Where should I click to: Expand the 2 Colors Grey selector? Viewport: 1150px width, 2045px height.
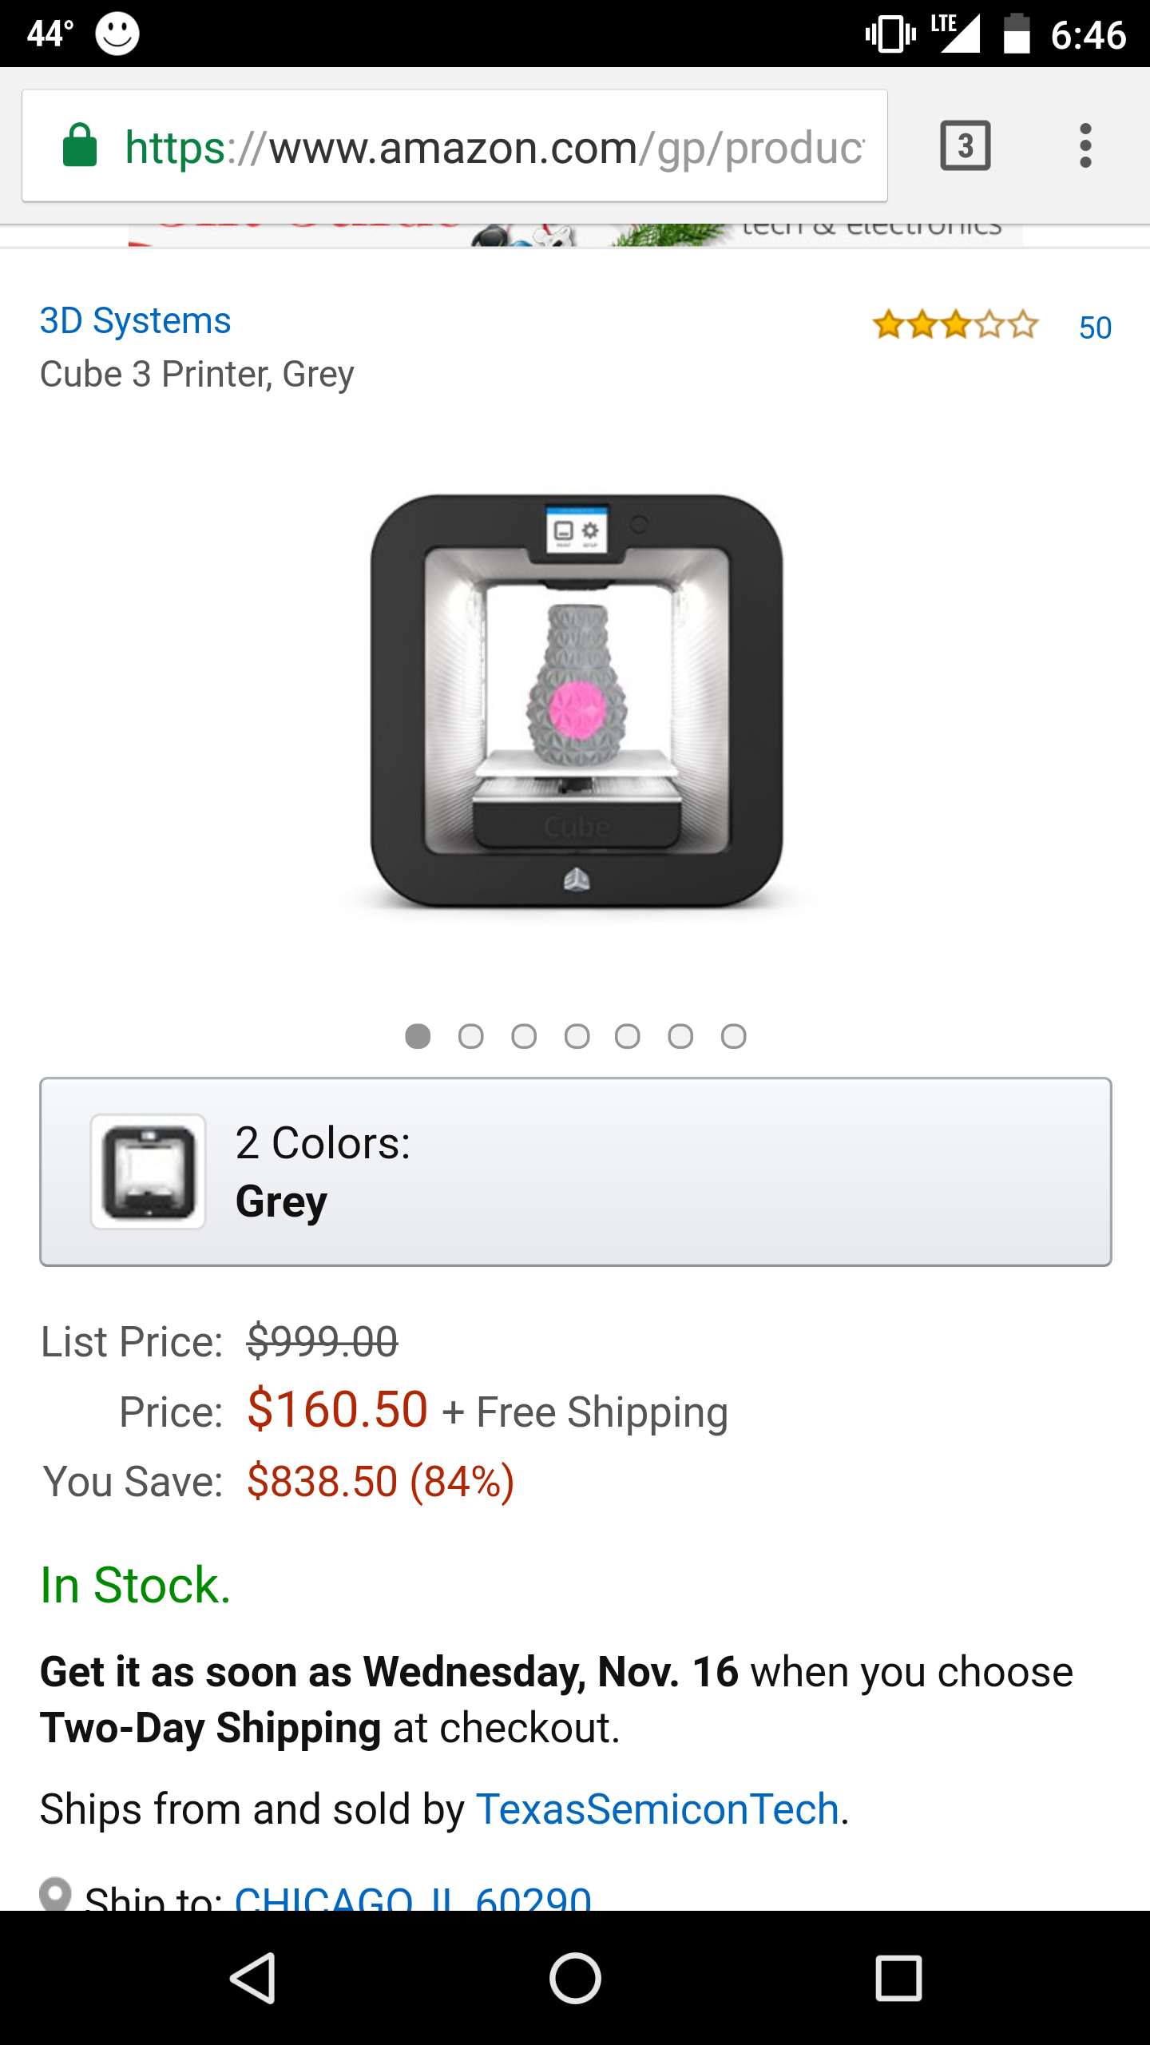coord(575,1172)
